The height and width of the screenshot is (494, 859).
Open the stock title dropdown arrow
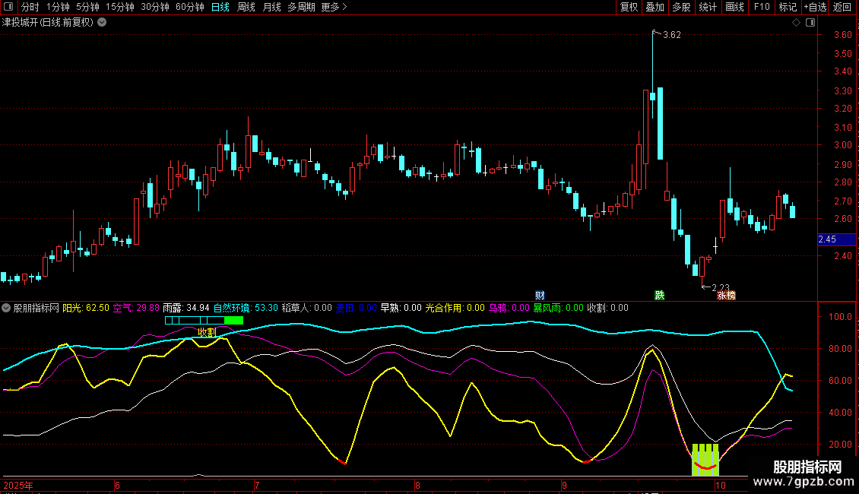point(102,22)
